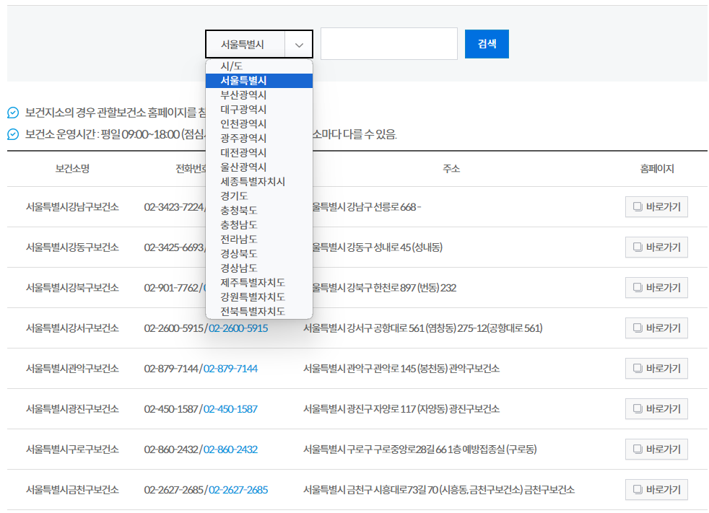This screenshot has height=513, width=709.
Task: Click the 바로가기 icon for 금천구보건소
Action: click(x=638, y=489)
